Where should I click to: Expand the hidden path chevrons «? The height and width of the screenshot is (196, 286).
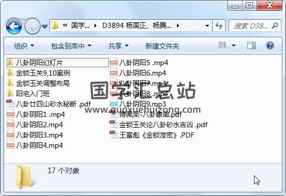pyautogui.click(x=65, y=25)
